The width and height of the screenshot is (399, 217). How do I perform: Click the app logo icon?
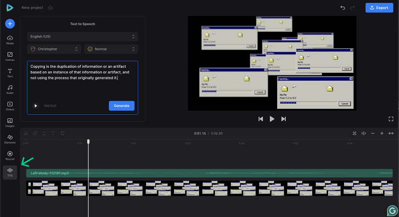coord(9,7)
